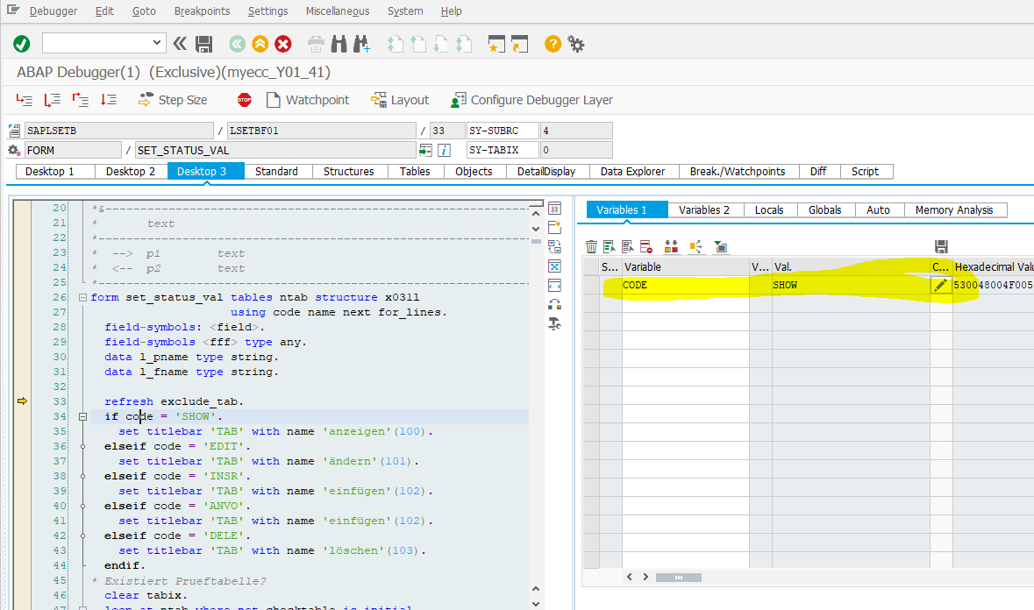
Task: Click the green Continue checkmark icon
Action: click(21, 43)
